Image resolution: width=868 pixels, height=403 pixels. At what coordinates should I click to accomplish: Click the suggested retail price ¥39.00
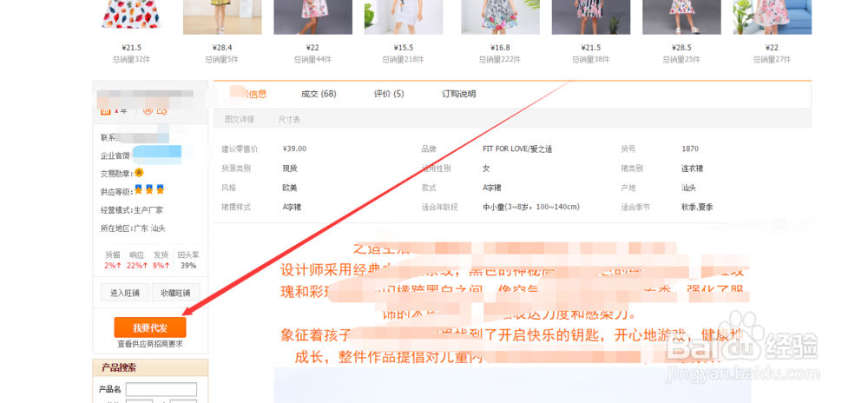(x=294, y=149)
